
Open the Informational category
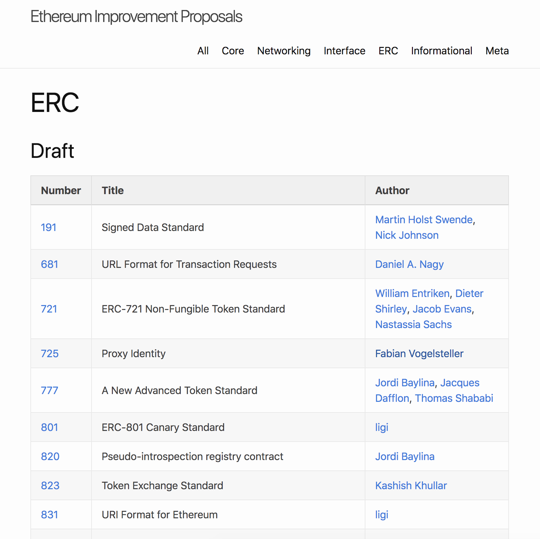pos(442,51)
